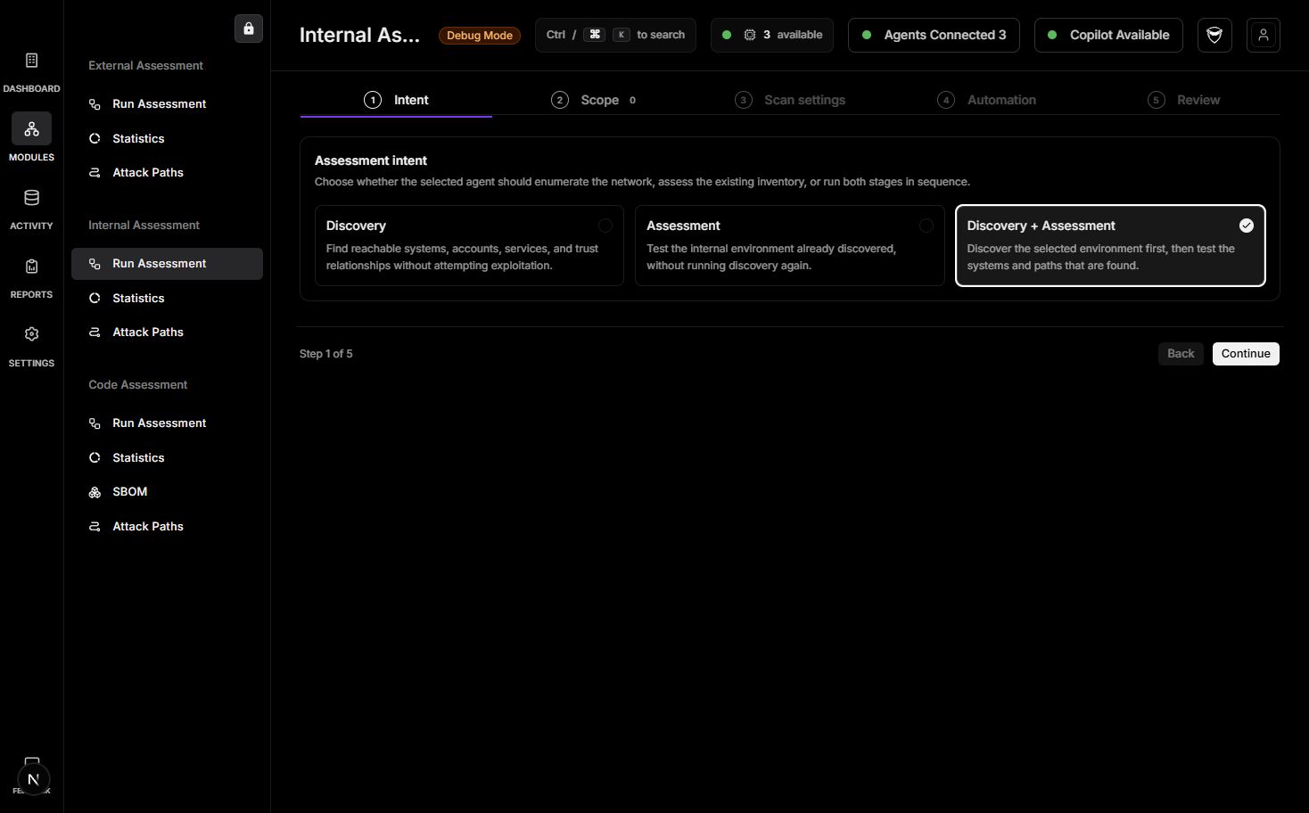Switch to the Scope step tab
1309x813 pixels.
594,100
